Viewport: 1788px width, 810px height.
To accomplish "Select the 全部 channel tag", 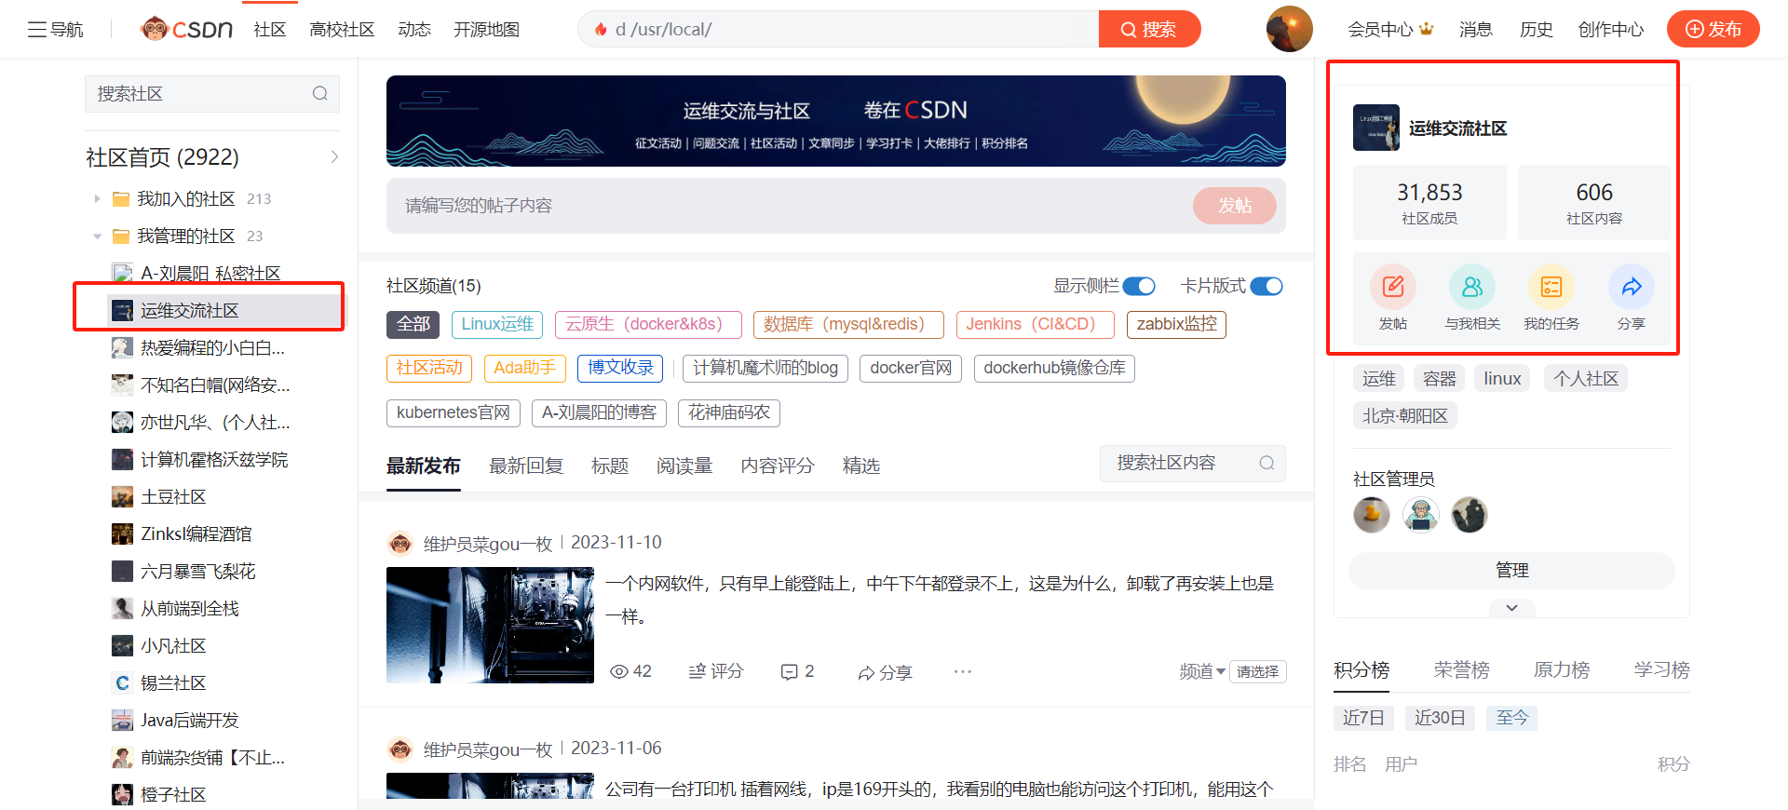I will (x=413, y=324).
